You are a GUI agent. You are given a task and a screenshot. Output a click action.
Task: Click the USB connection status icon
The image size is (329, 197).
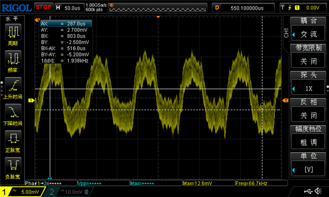(x=308, y=191)
